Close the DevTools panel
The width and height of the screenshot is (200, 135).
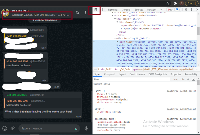pos(197,9)
